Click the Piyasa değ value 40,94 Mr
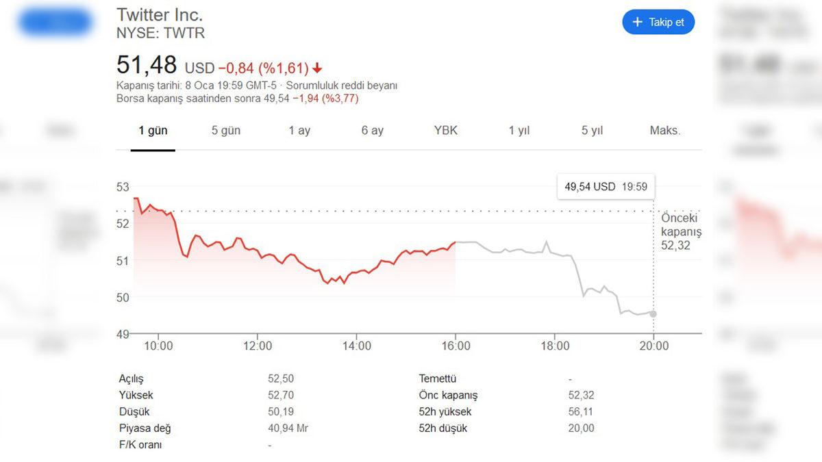The width and height of the screenshot is (822, 462). coord(286,428)
